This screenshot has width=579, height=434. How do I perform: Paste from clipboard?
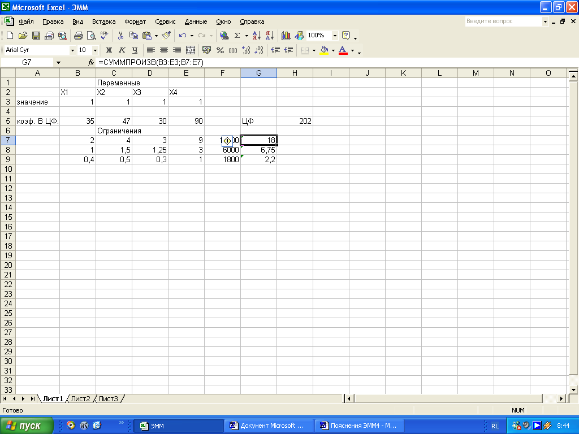(146, 36)
